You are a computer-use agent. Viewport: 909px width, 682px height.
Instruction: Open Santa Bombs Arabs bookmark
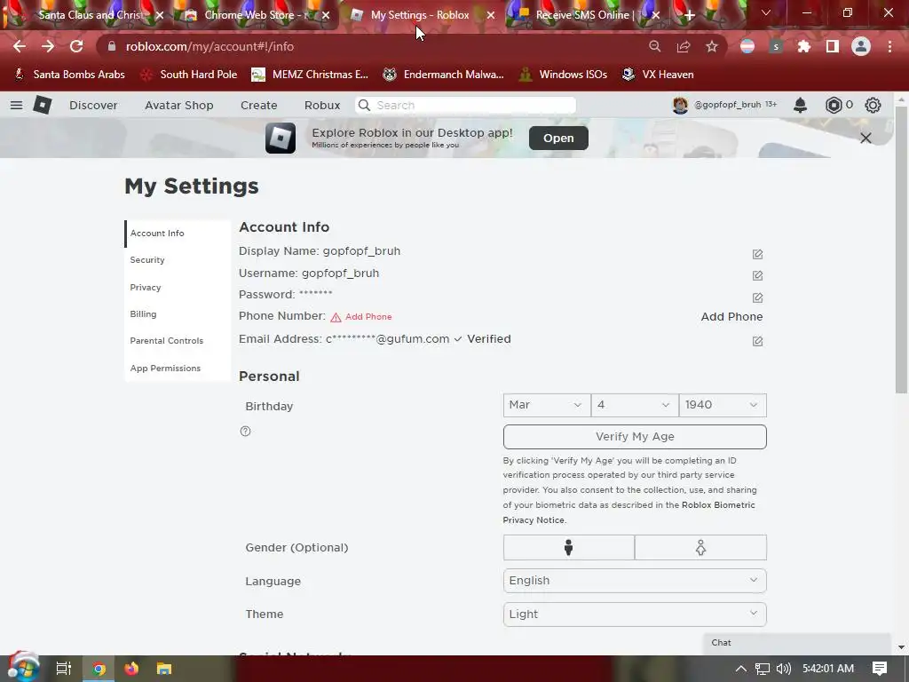pyautogui.click(x=69, y=75)
